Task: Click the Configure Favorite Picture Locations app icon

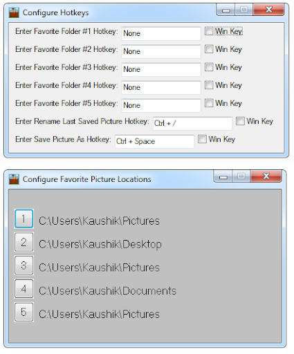Action: click(x=14, y=179)
